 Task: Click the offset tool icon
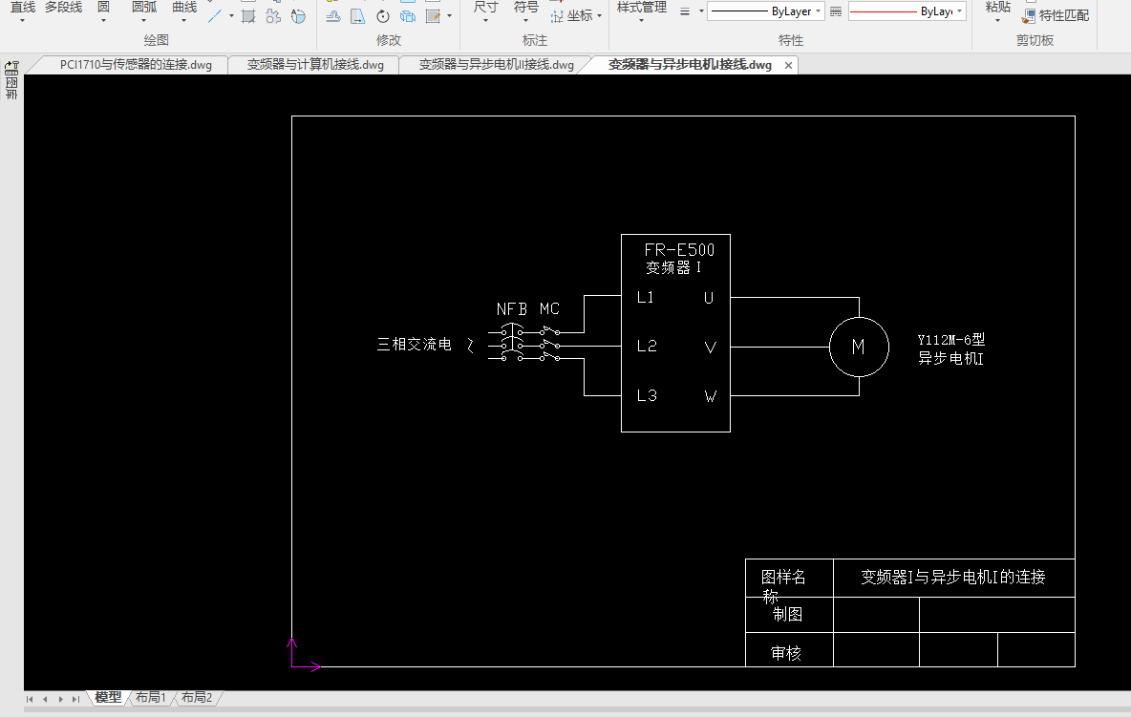pyautogui.click(x=333, y=16)
